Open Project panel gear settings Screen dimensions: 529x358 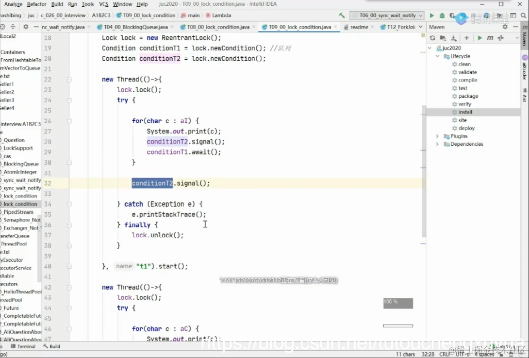(26, 27)
